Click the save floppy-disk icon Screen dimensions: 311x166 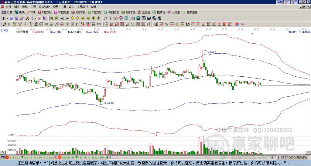coord(149,18)
